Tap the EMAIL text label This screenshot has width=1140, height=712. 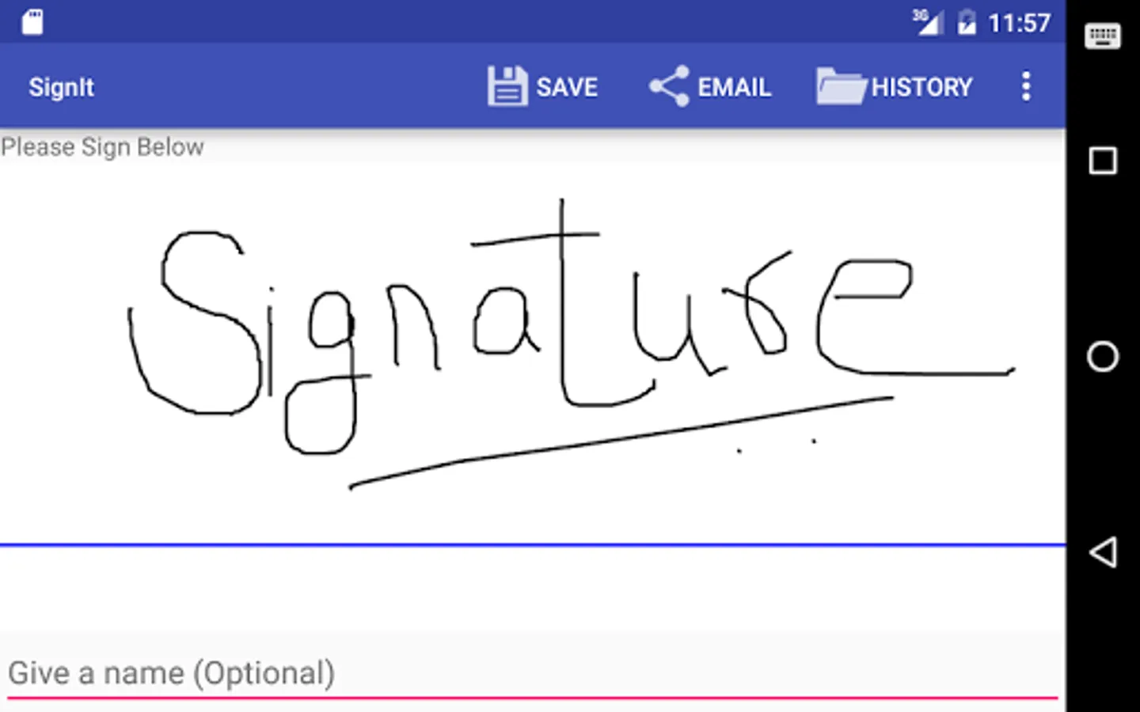(734, 87)
